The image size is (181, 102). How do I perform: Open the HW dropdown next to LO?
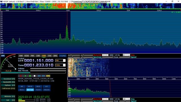click(x=60, y=60)
